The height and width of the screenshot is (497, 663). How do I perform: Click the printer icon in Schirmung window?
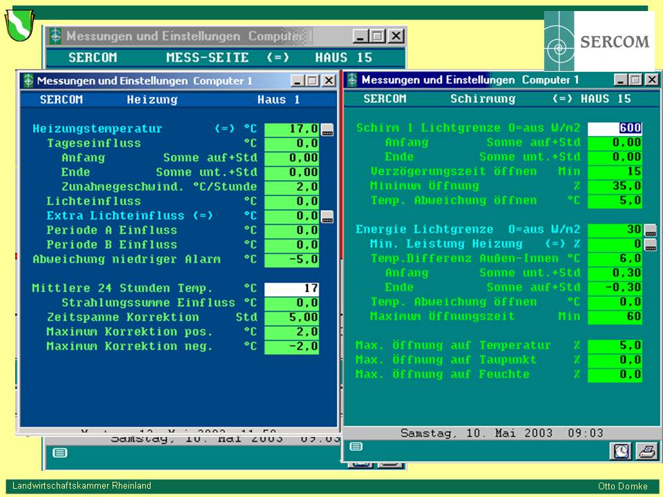(x=646, y=451)
